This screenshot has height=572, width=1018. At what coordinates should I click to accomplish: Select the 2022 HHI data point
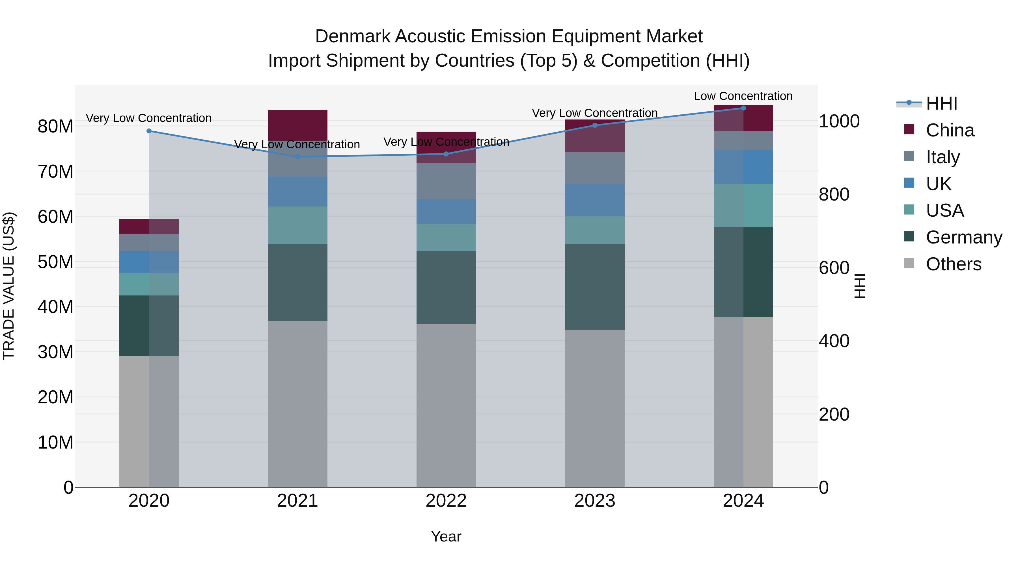tap(446, 154)
